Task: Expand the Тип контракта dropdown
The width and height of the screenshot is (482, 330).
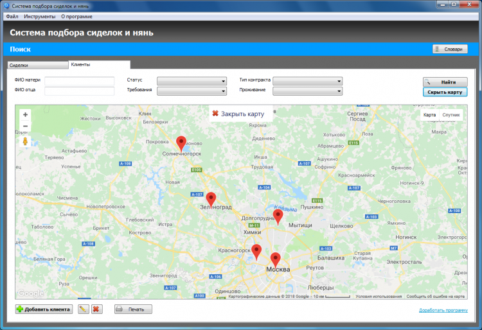Action: (307, 81)
